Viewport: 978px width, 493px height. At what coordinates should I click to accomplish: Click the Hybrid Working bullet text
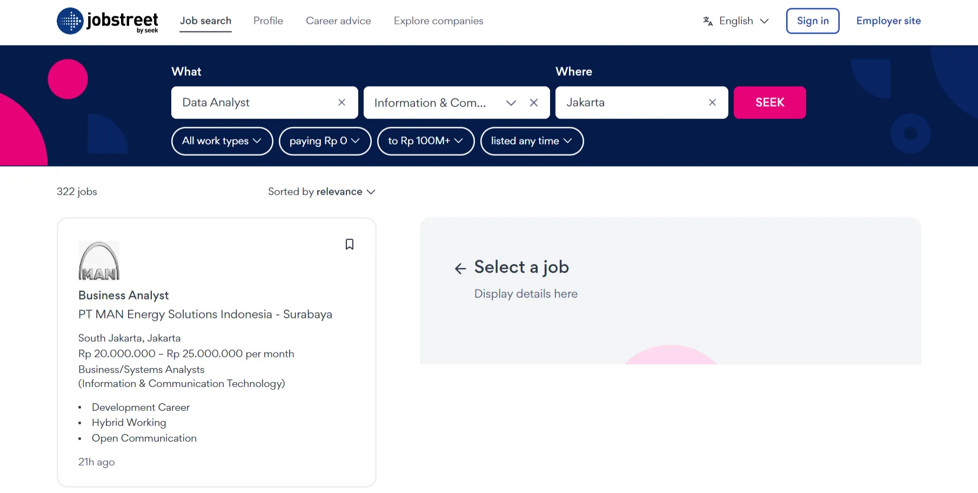pos(129,423)
